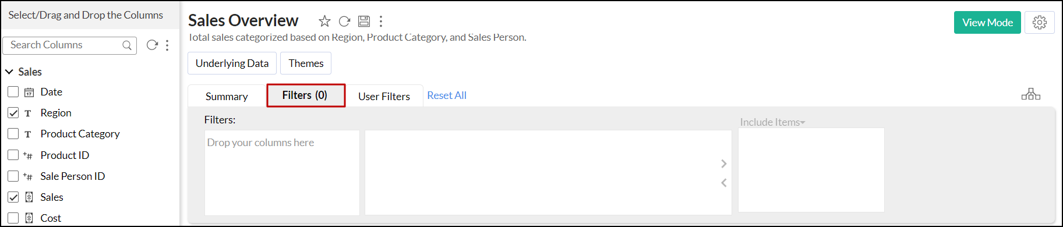Screen dimensions: 1063x227
Task: Check the Date column checkbox
Action: (13, 92)
